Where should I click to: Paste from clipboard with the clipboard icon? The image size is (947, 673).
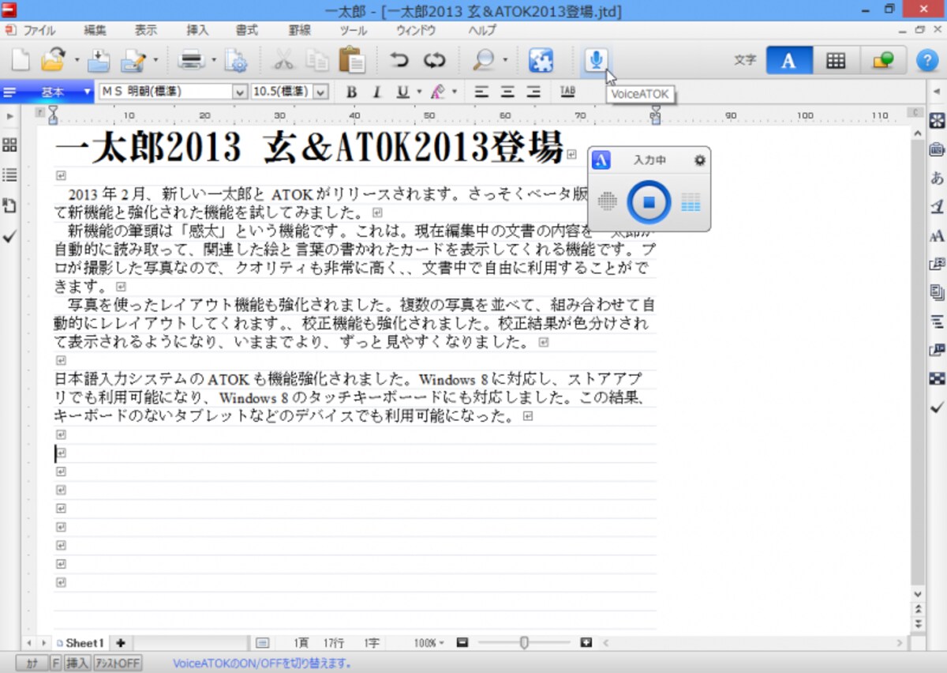coord(351,61)
